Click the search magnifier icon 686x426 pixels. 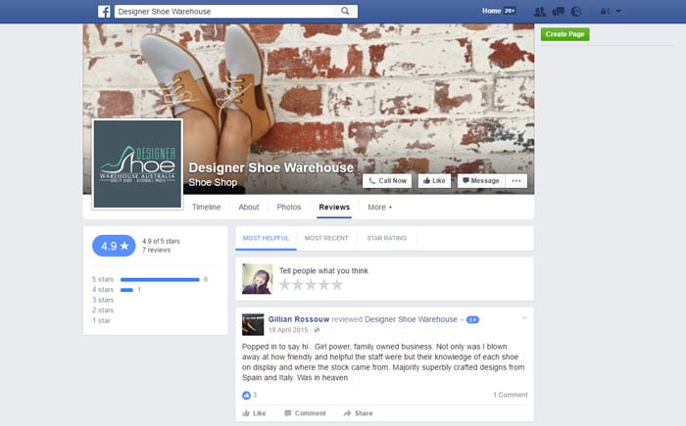(345, 11)
